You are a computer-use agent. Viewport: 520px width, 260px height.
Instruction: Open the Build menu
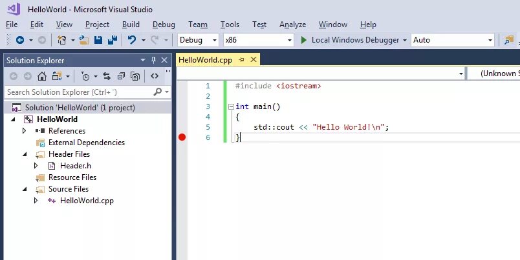click(131, 25)
